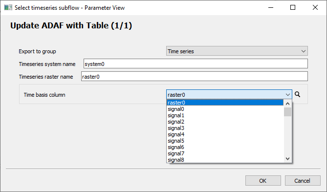Viewport: 327px width, 192px height.
Task: Pick signal2 in the dropdown list
Action: (225, 122)
